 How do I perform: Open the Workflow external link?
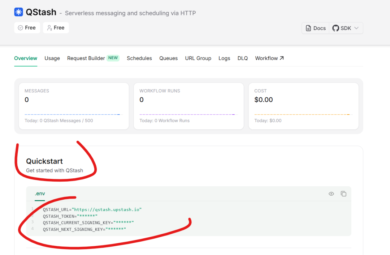click(269, 58)
